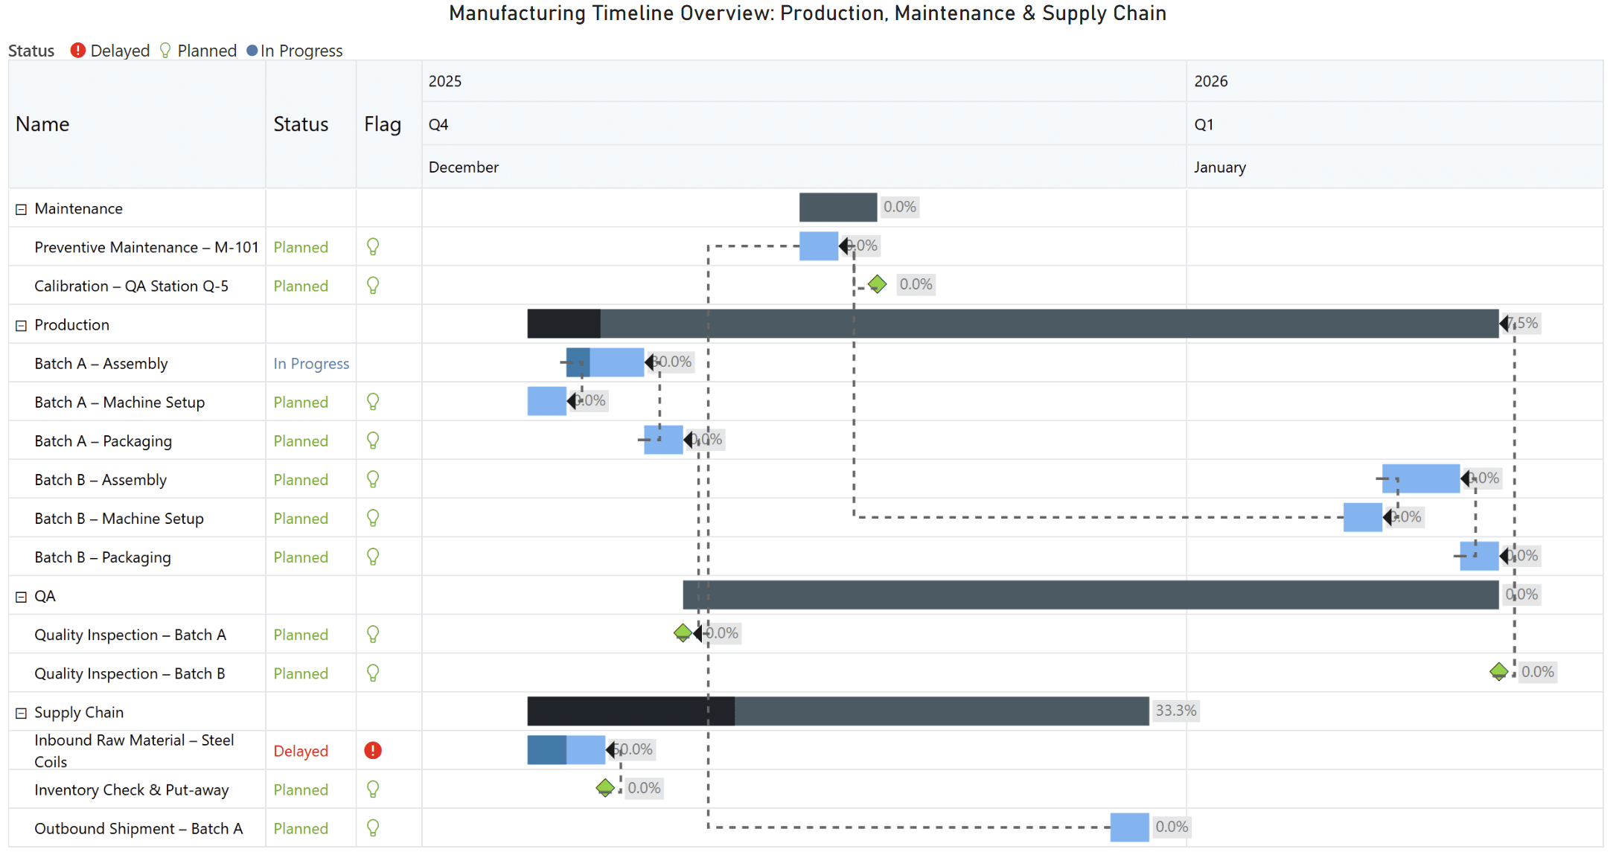This screenshot has width=1613, height=852.
Task: Select the Outbound Shipment – Batch A task bar
Action: pos(1129,827)
